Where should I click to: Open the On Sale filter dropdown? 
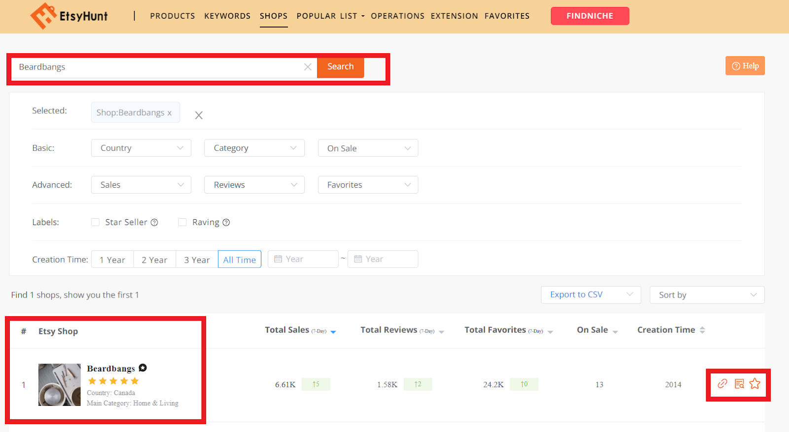[368, 148]
